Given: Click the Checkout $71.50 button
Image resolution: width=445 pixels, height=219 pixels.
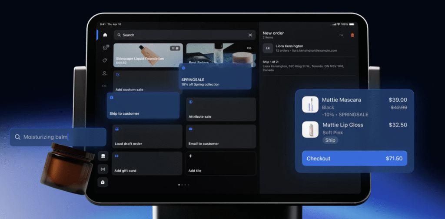Looking at the screenshot, I should point(355,158).
